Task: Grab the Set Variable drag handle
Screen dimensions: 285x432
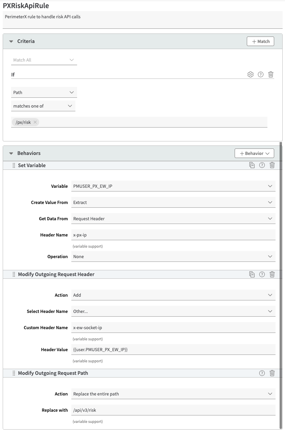Action: pyautogui.click(x=14, y=165)
